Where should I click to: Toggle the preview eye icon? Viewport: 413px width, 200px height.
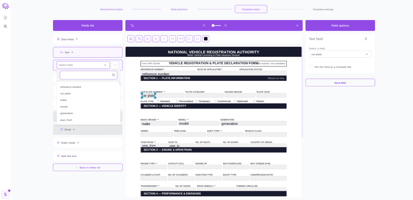click(x=297, y=25)
